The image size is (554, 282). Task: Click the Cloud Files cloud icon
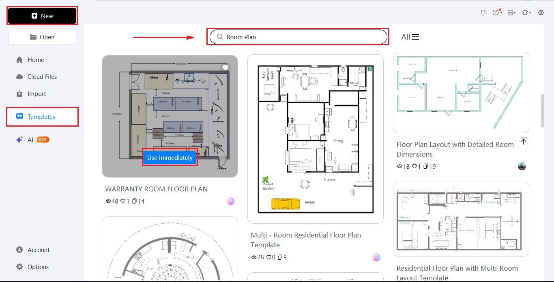point(19,76)
